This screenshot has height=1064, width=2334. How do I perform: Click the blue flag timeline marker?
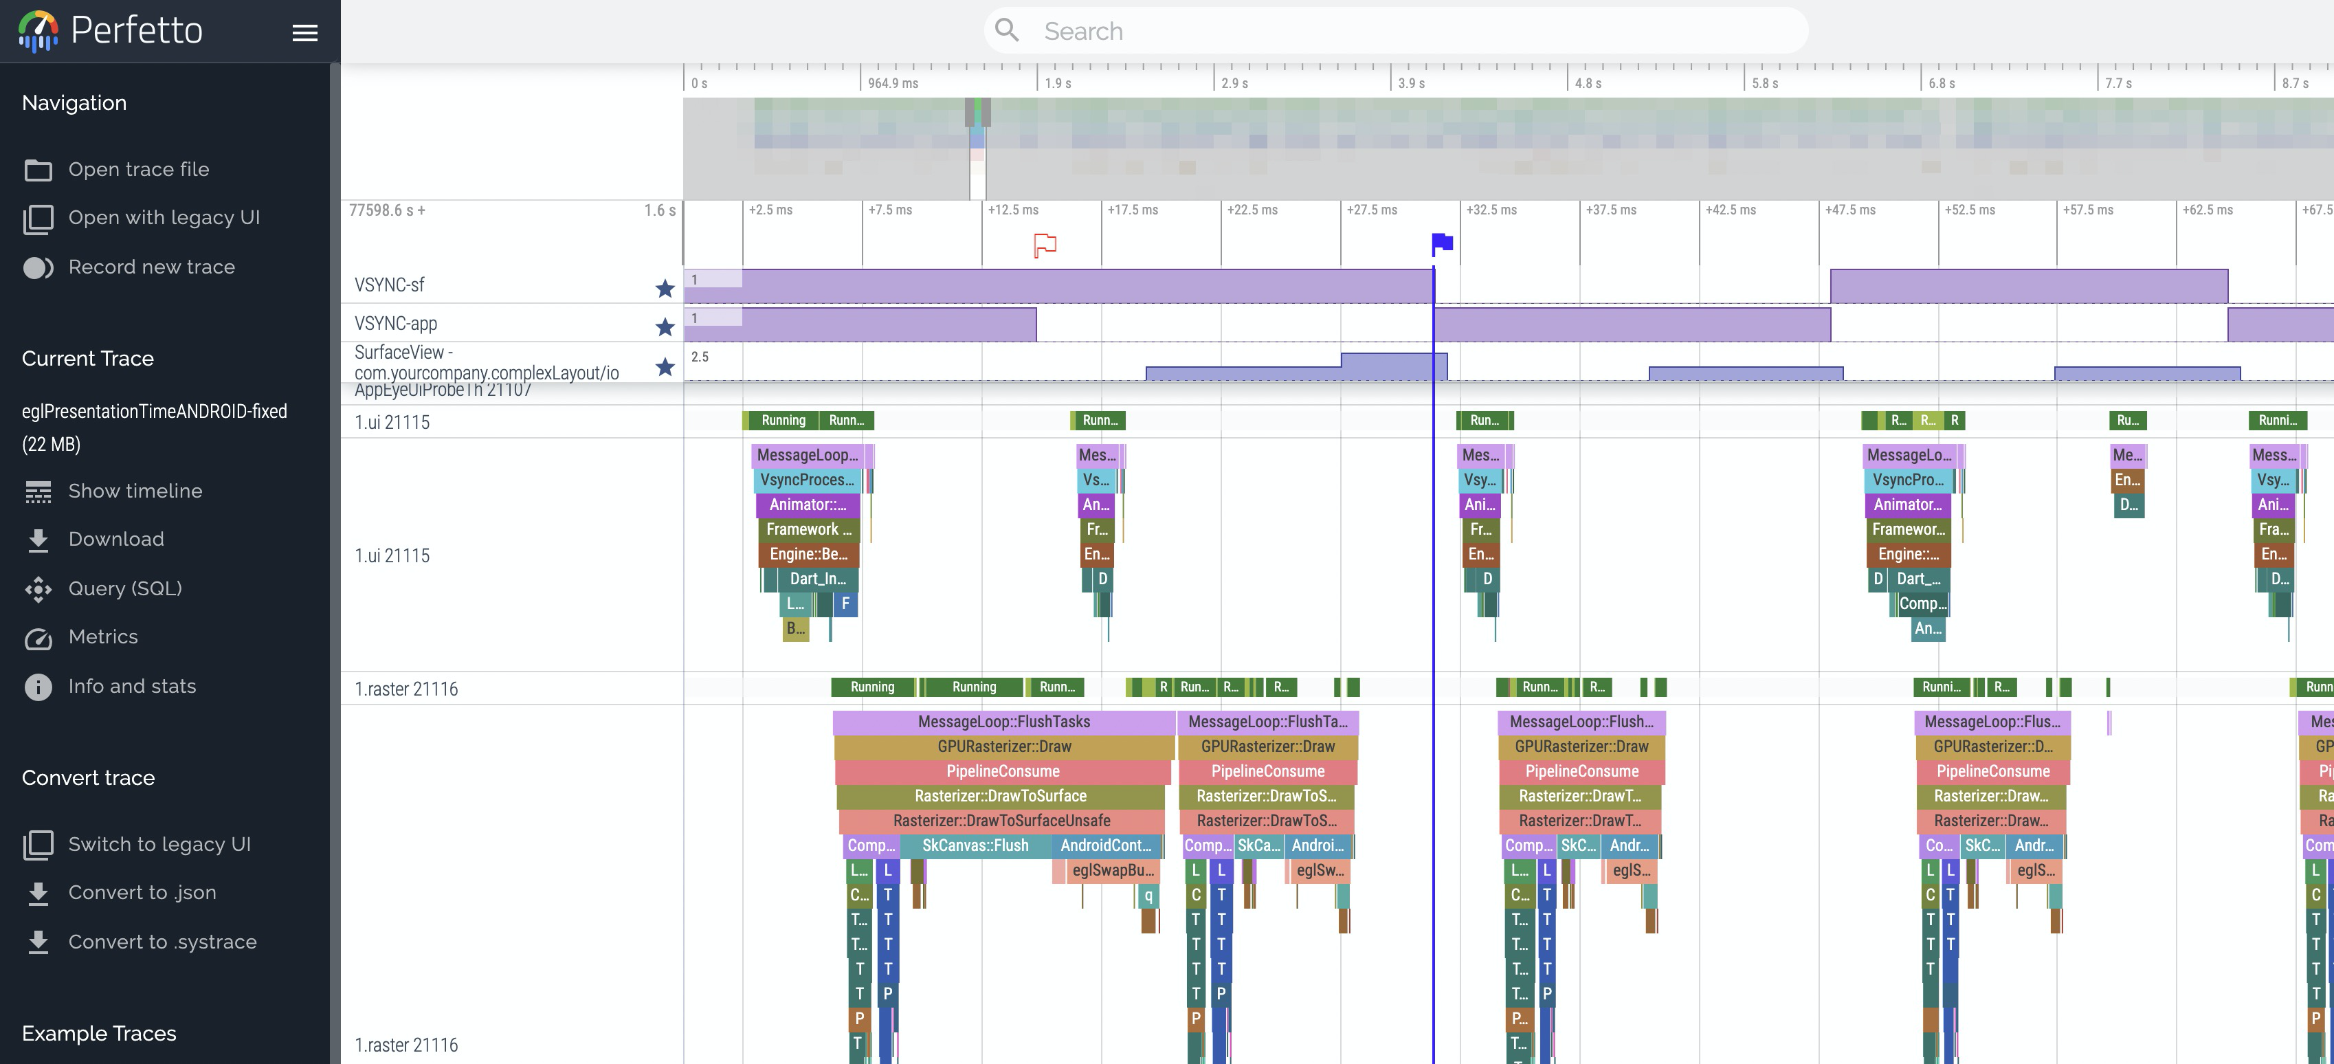[x=1443, y=243]
